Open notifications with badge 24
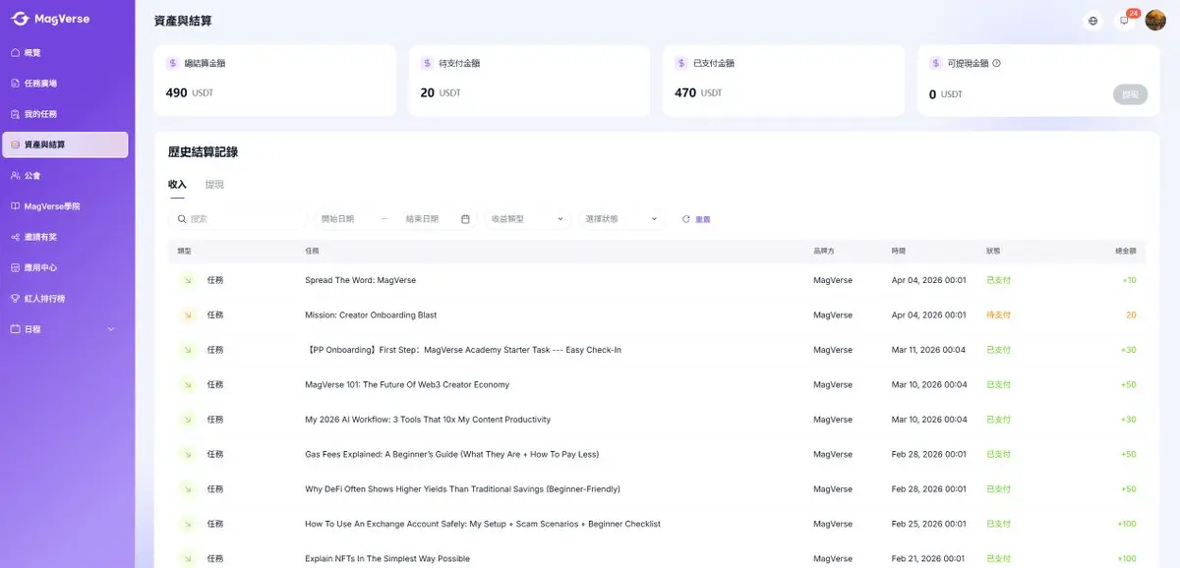This screenshot has height=568, width=1180. (x=1125, y=21)
